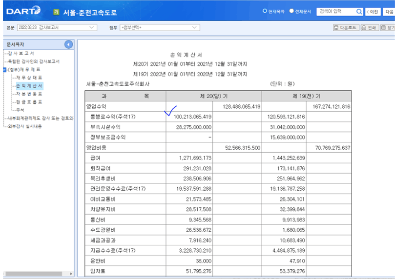
Task: Click the 제 19(전) 기 column header
Action: 306,96
